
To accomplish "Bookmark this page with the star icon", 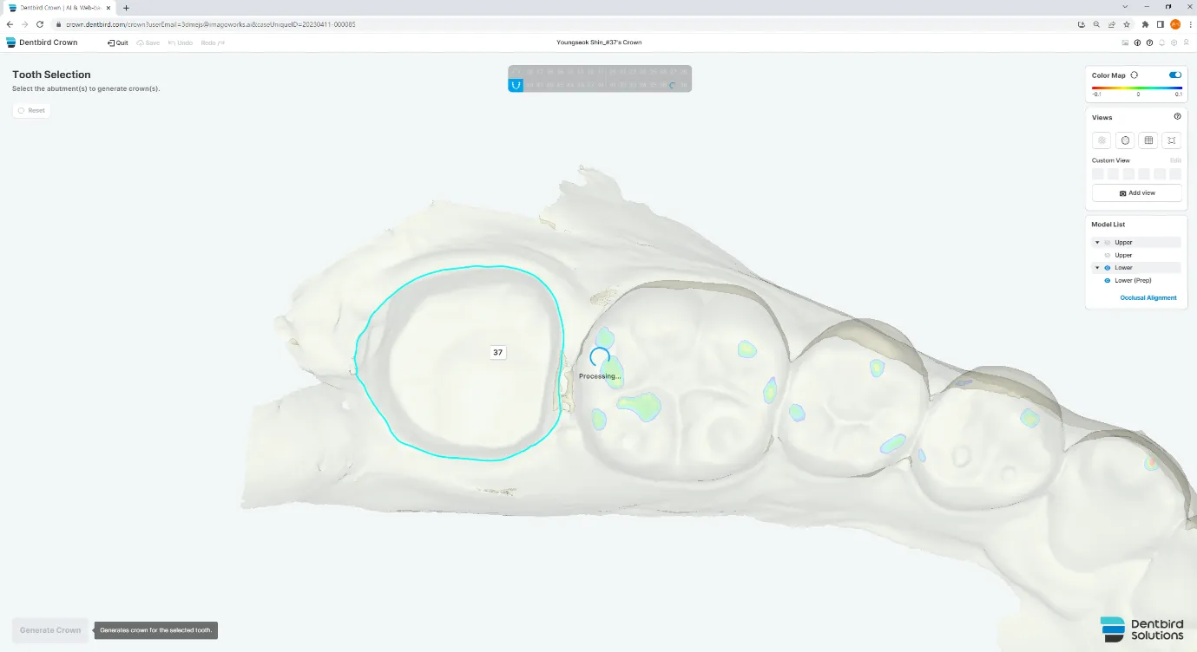I will click(1127, 24).
